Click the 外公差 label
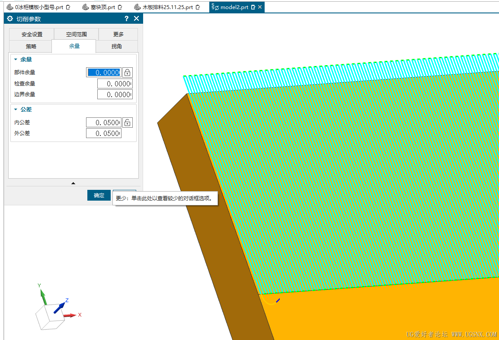 (22, 133)
